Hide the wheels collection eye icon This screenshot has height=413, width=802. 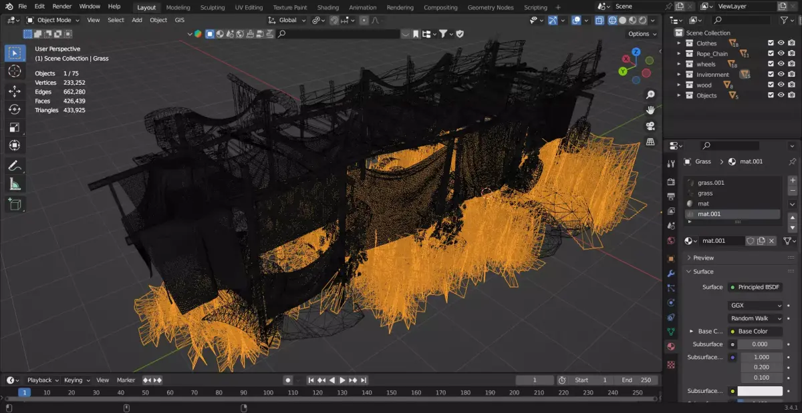pyautogui.click(x=781, y=64)
